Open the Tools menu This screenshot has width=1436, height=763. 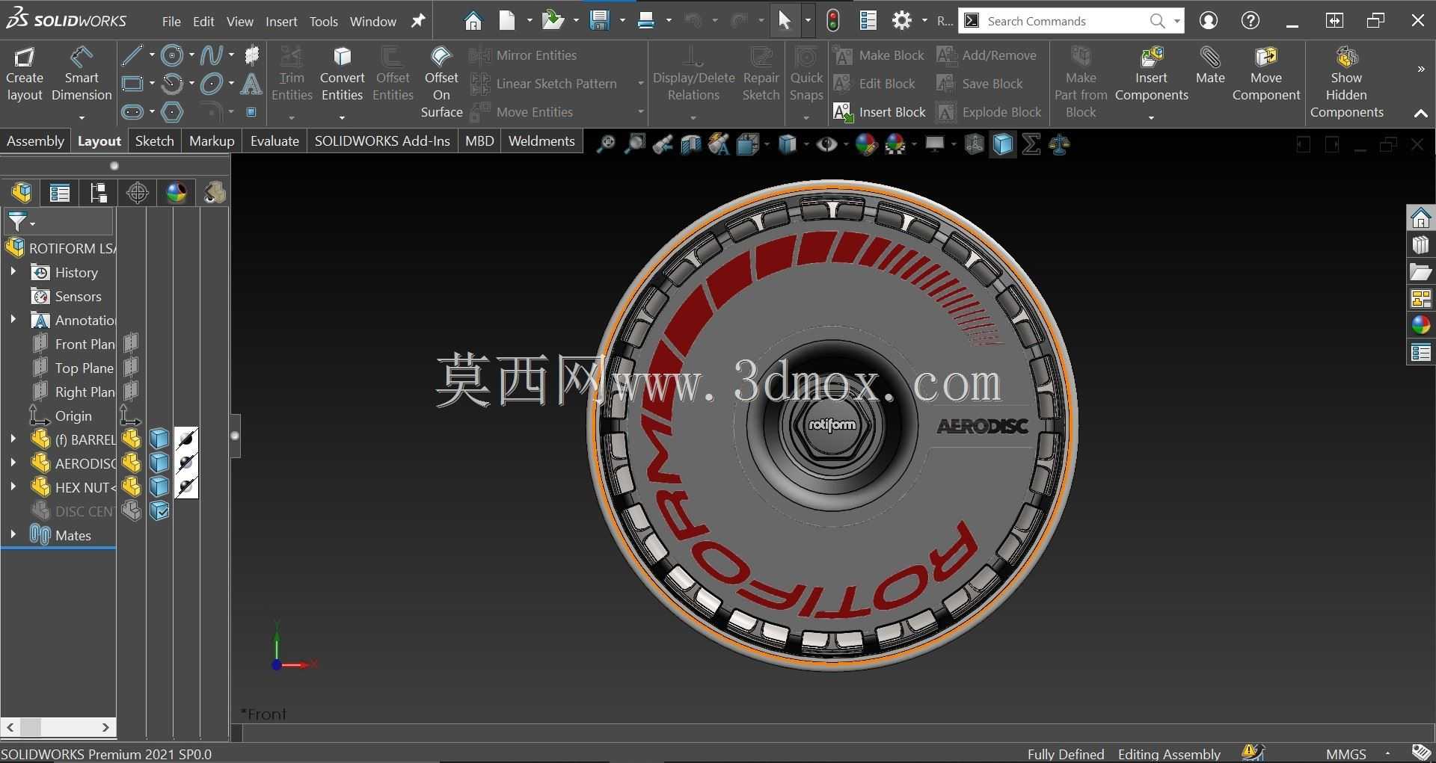click(x=324, y=22)
